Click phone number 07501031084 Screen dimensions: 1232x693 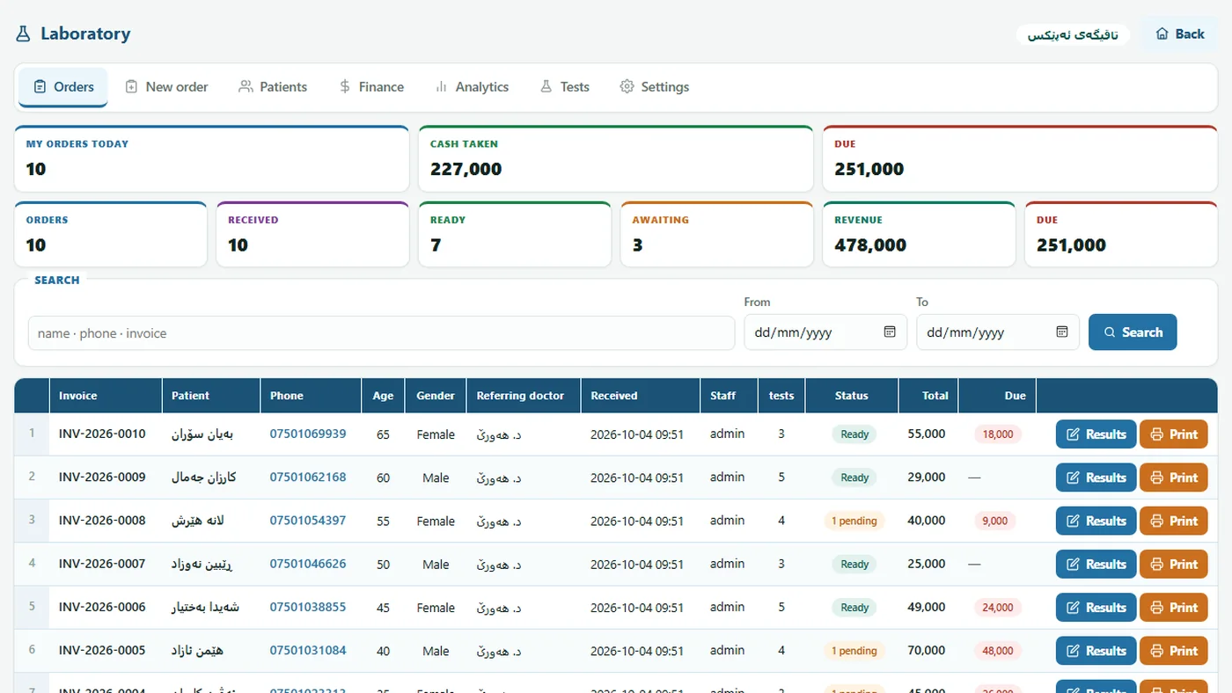308,651
